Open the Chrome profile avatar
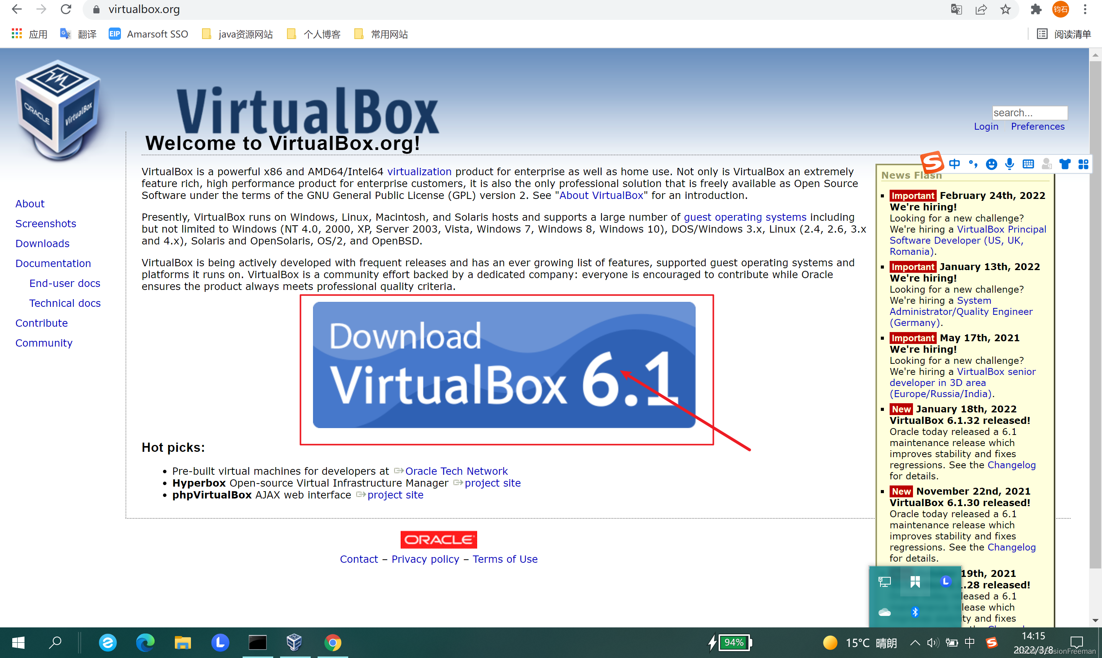Screen dimensions: 1102x658 (1060, 9)
